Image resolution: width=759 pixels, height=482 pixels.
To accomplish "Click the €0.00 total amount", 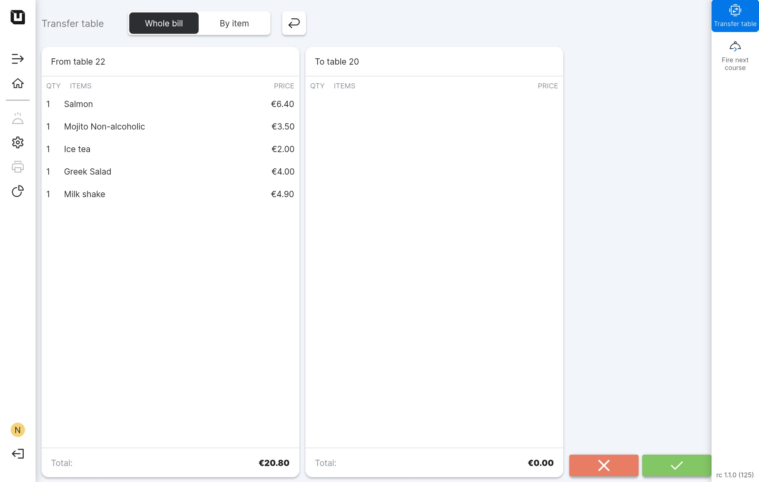I will tap(540, 463).
